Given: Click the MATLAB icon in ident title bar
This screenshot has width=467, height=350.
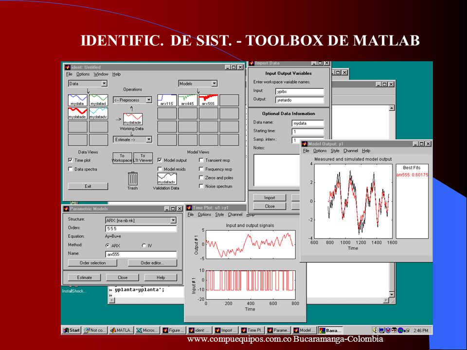Looking at the screenshot, I should [68, 67].
